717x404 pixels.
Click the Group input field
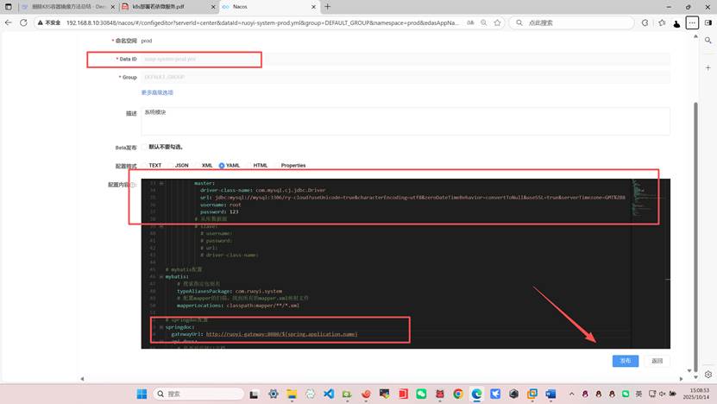(406, 78)
